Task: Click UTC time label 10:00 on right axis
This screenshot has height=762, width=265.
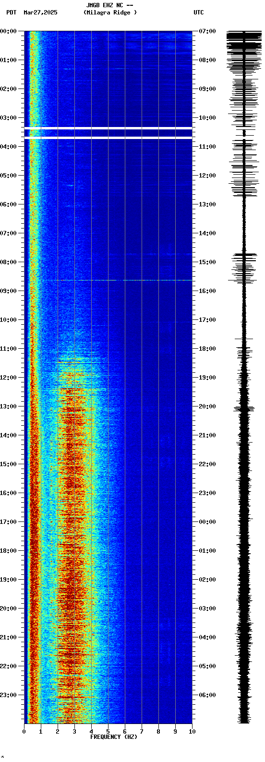Action: [207, 118]
